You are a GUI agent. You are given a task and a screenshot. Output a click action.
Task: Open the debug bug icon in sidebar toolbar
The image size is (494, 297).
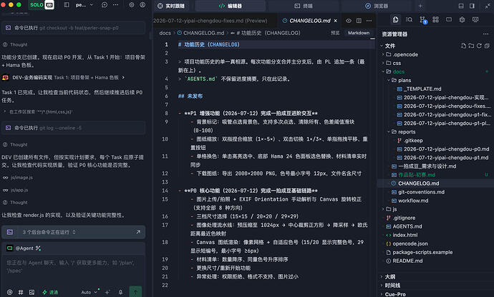click(x=462, y=19)
